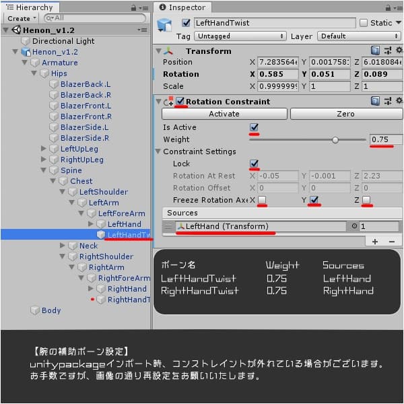Uncheck Freeze Rotation Axes Y checkbox
Screen dimensions: 404x404
click(x=314, y=200)
